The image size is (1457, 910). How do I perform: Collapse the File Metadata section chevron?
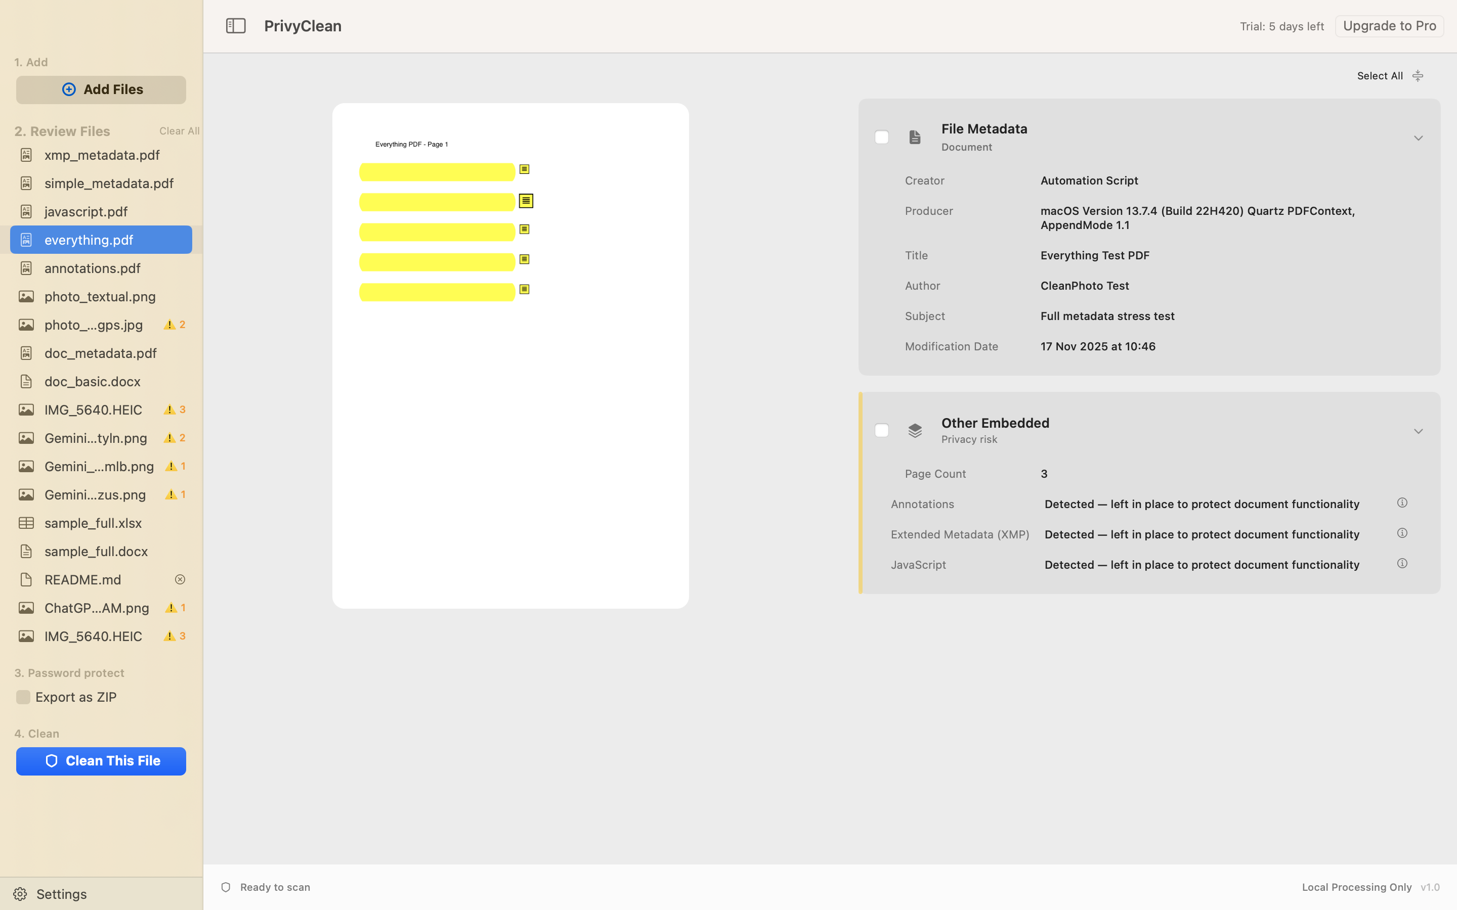[1418, 139]
